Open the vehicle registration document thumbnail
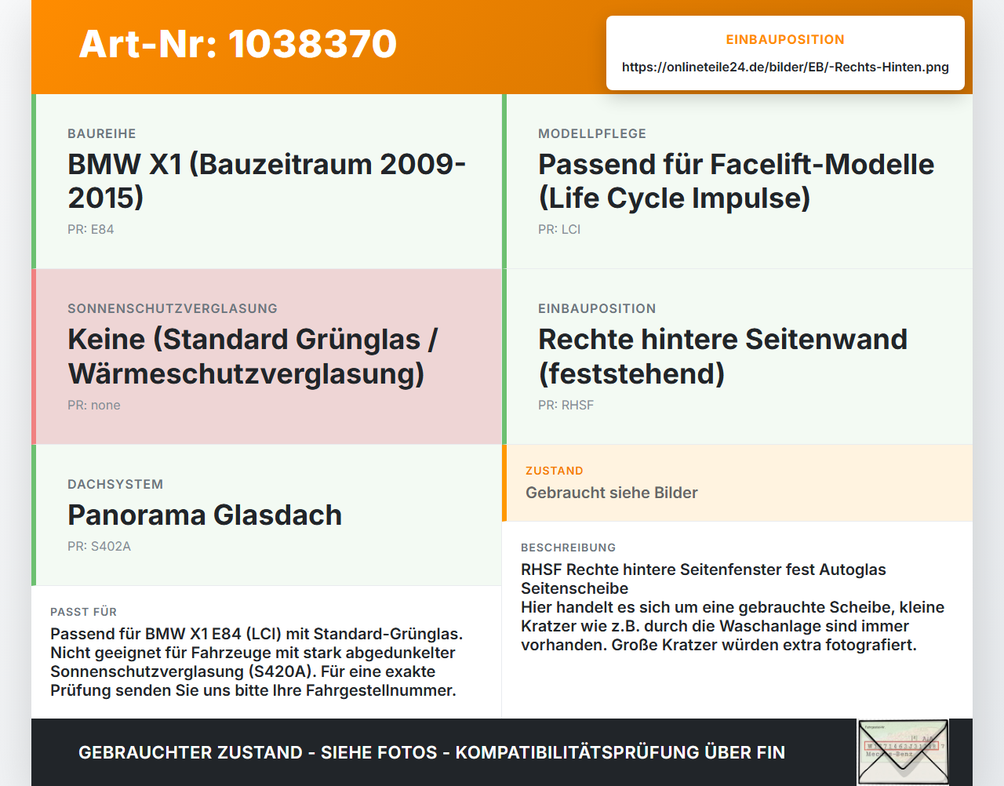Image resolution: width=1004 pixels, height=786 pixels. (903, 752)
